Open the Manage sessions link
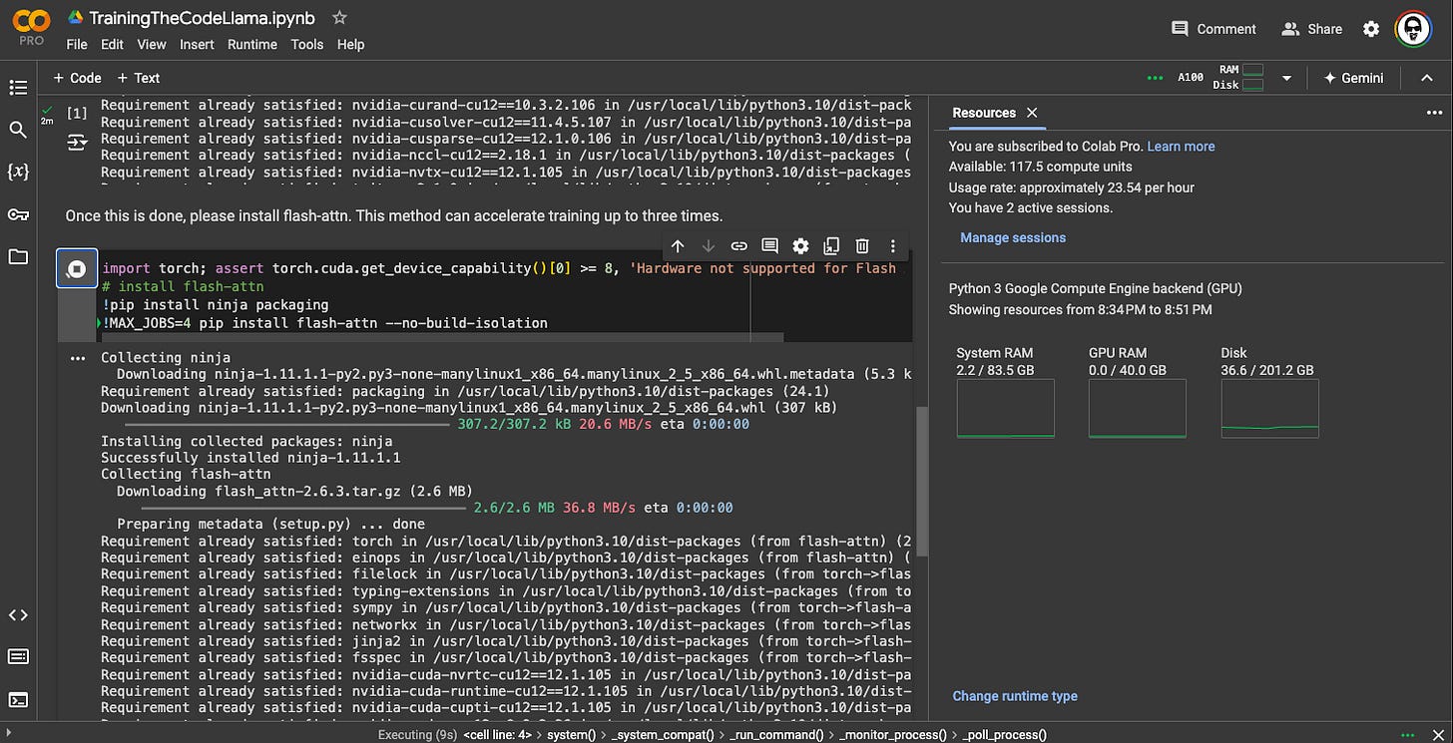 pos(1013,237)
